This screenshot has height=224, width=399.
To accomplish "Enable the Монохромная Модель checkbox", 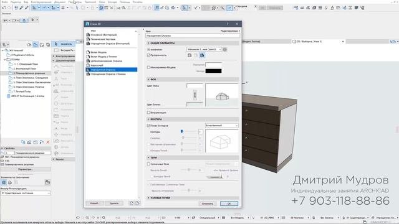I will [x=148, y=67].
